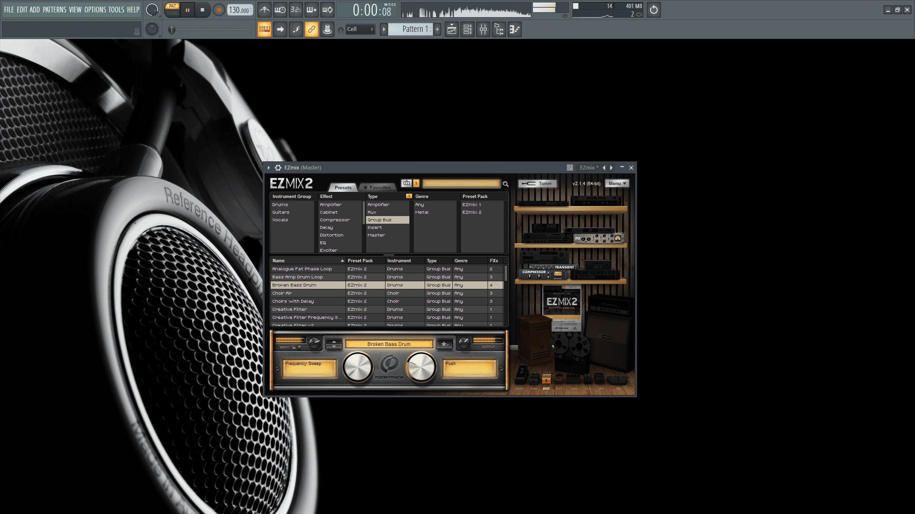Toggle step editing mode icon

[296, 30]
